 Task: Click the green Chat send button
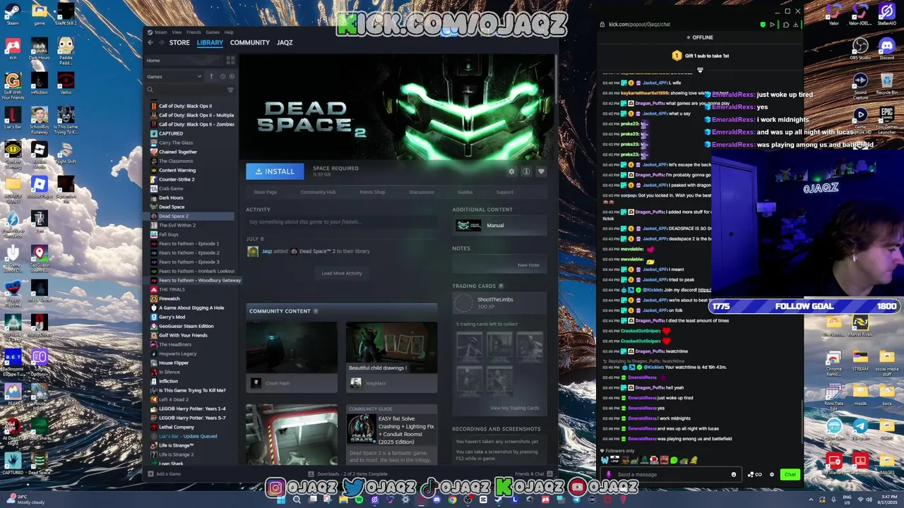tap(790, 474)
